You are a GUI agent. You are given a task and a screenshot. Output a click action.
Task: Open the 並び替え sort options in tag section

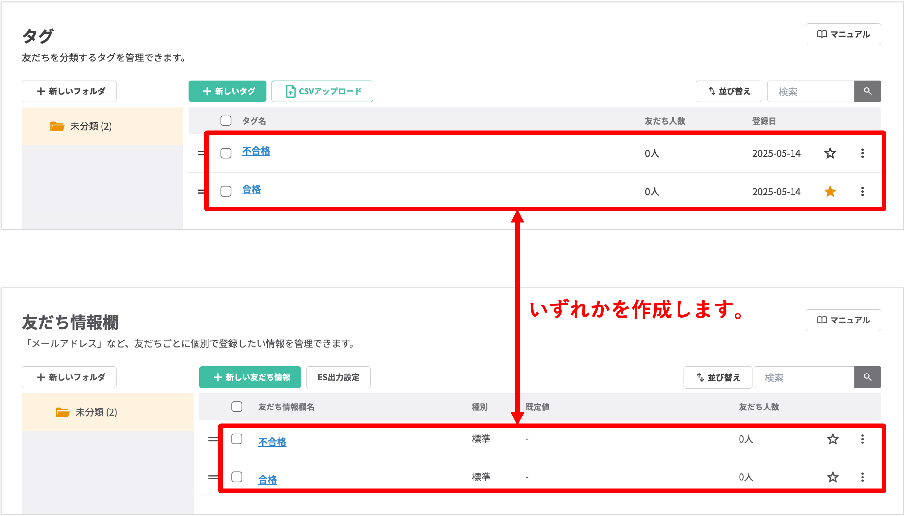pyautogui.click(x=728, y=91)
